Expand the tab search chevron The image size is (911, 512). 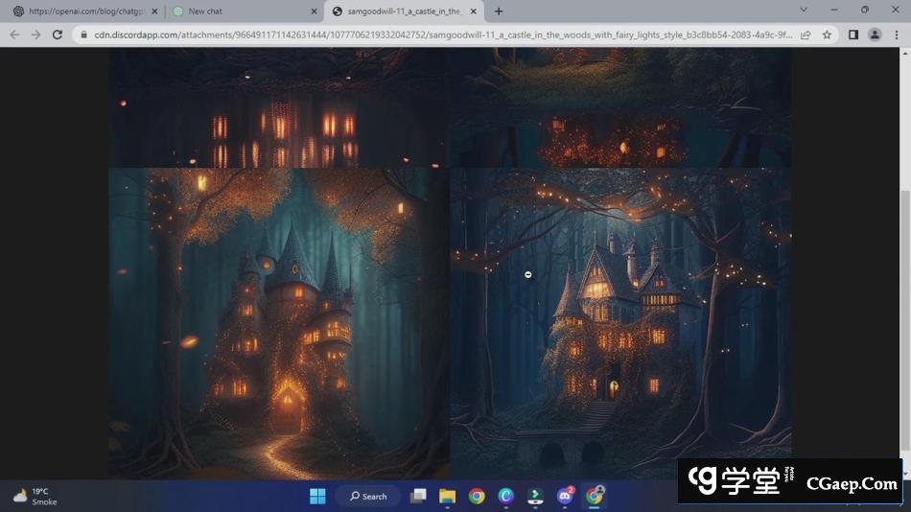tap(804, 11)
